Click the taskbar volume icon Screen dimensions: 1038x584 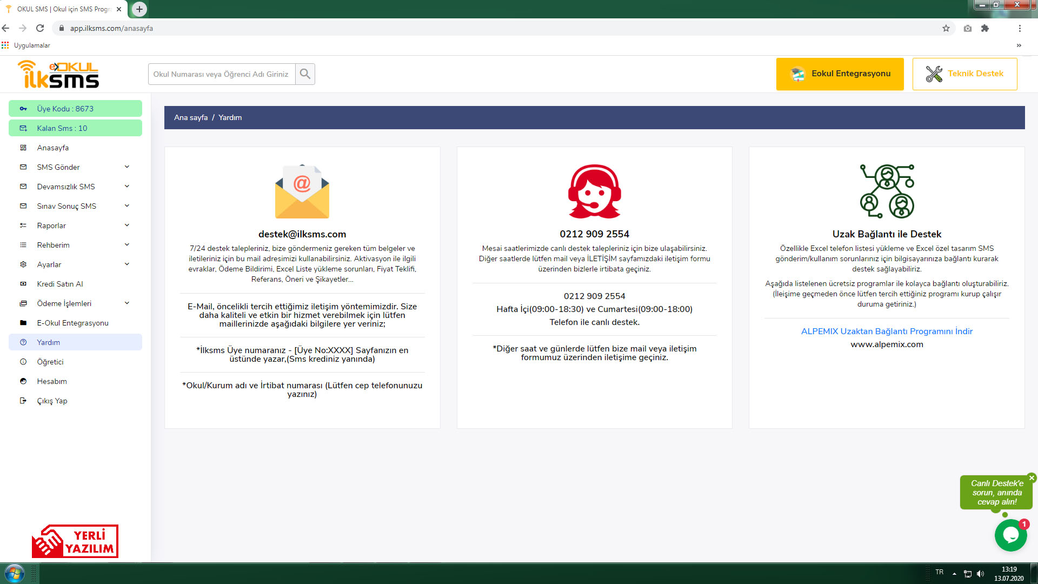(980, 573)
